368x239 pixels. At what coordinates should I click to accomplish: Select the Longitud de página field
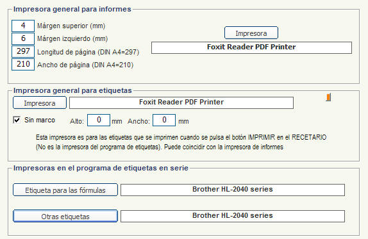pos(23,51)
